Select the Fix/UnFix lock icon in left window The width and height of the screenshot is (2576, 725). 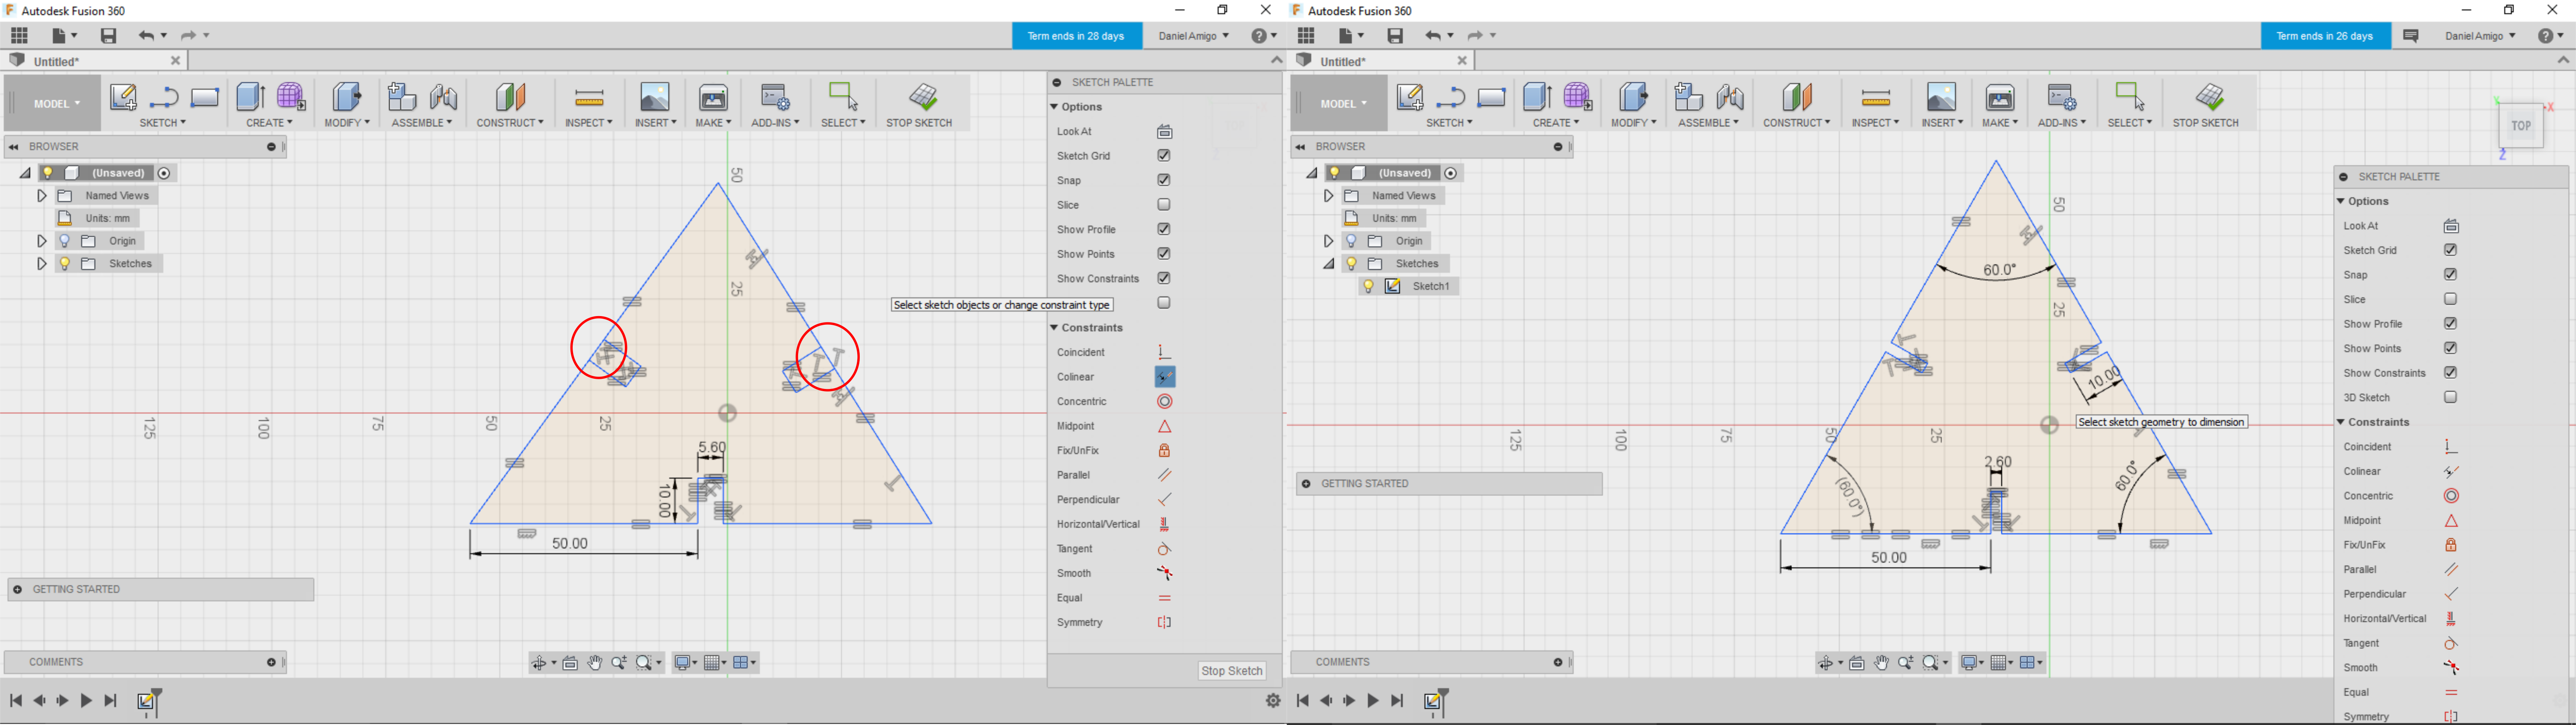pos(1165,451)
